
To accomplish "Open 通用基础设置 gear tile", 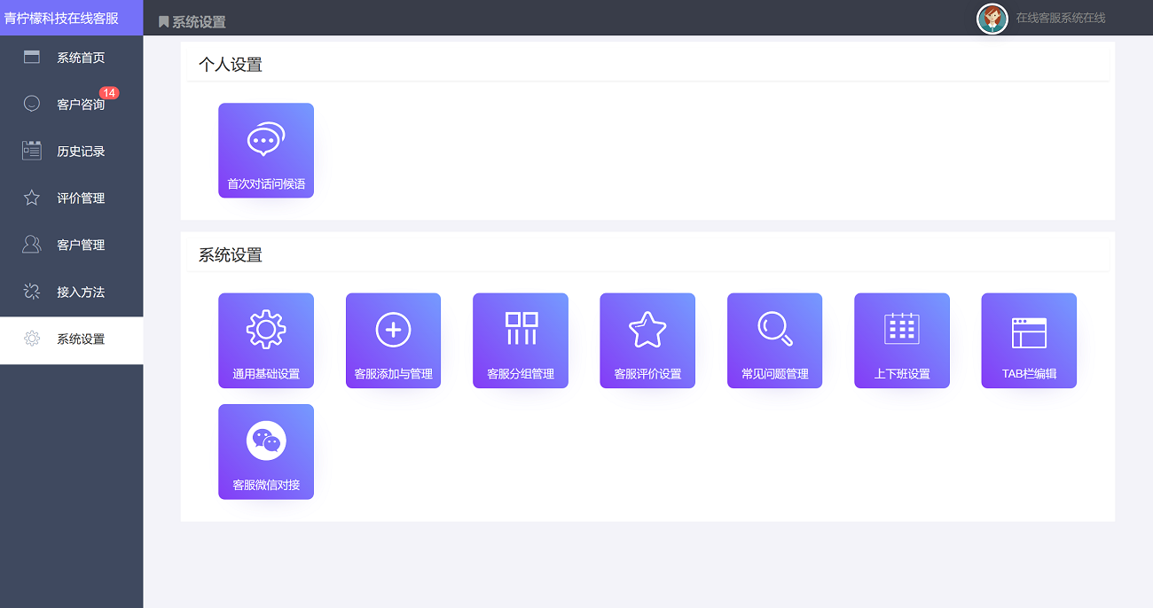I will (265, 340).
